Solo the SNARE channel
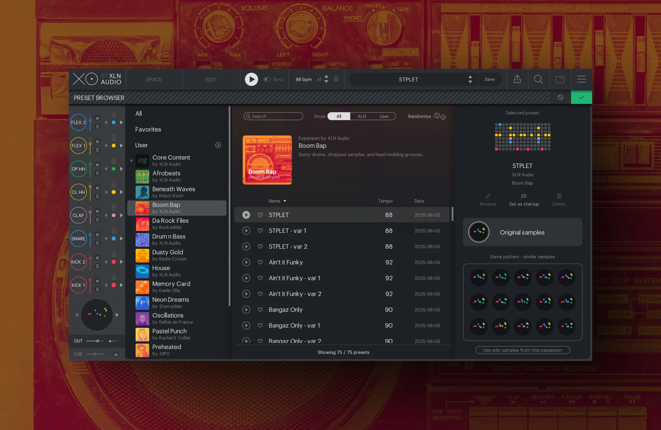The height and width of the screenshot is (430, 661). point(97,243)
